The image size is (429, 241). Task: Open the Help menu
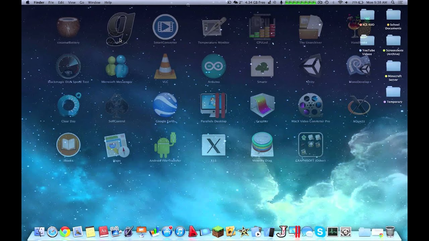pos(108,2)
